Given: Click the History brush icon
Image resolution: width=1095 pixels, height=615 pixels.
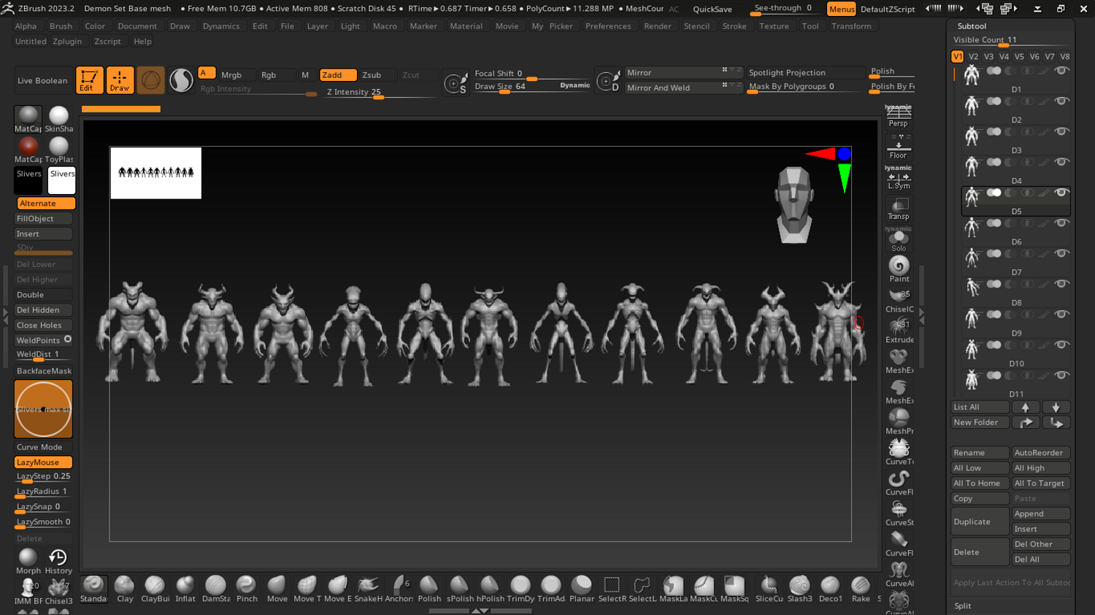Looking at the screenshot, I should pos(58,561).
